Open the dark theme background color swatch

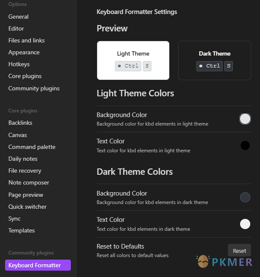245,197
